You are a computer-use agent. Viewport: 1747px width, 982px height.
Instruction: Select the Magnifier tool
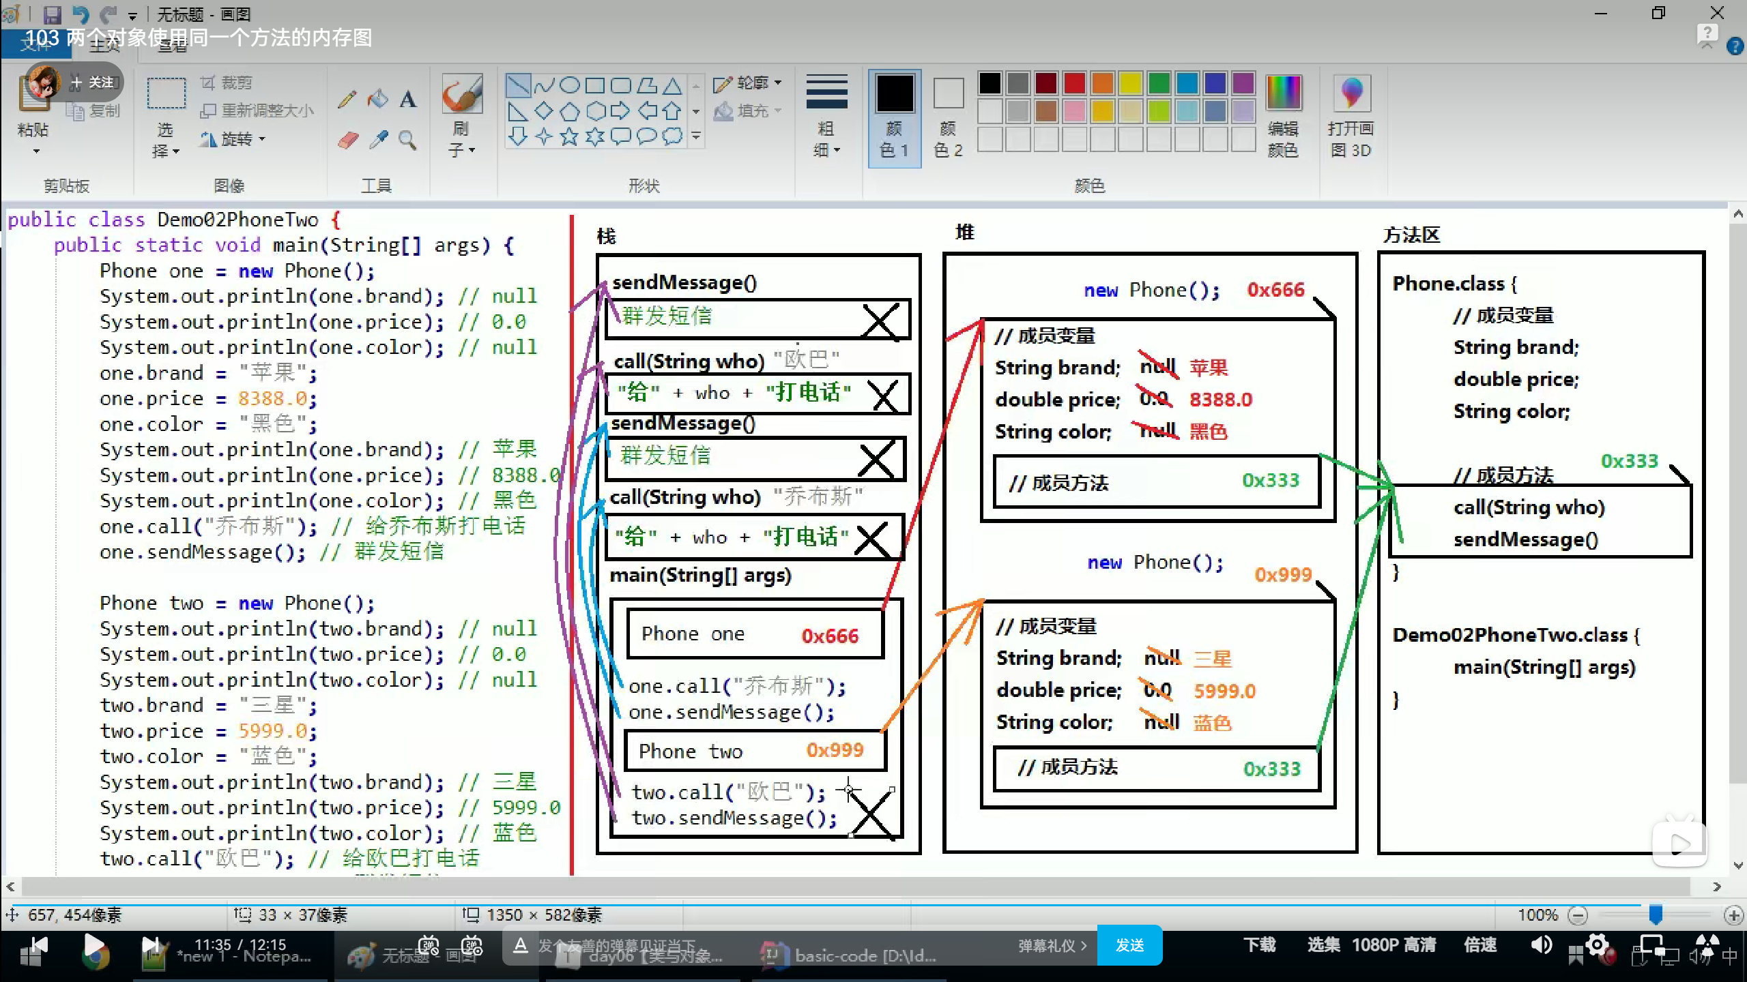click(407, 140)
